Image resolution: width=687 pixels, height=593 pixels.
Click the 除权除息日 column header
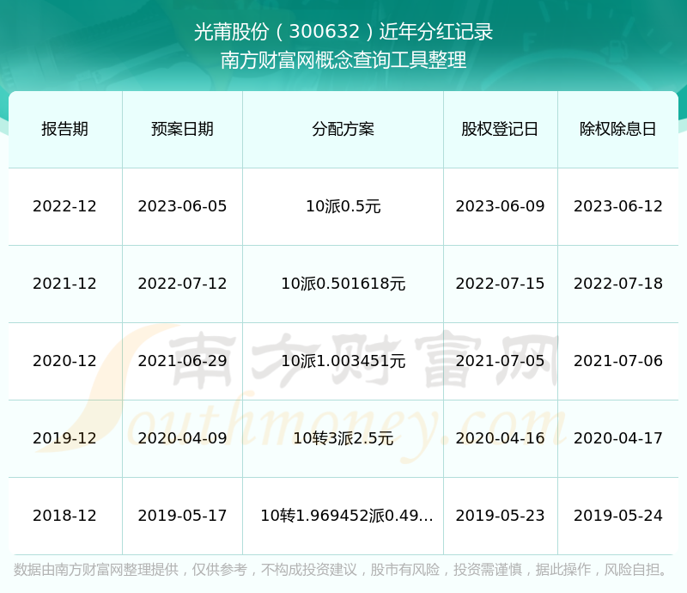(617, 129)
